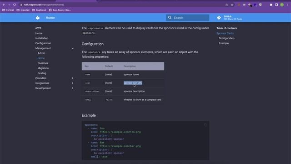Screen dimensions: 291x164
Task: Select Home under Management in the sidebar
Action: 41,58
